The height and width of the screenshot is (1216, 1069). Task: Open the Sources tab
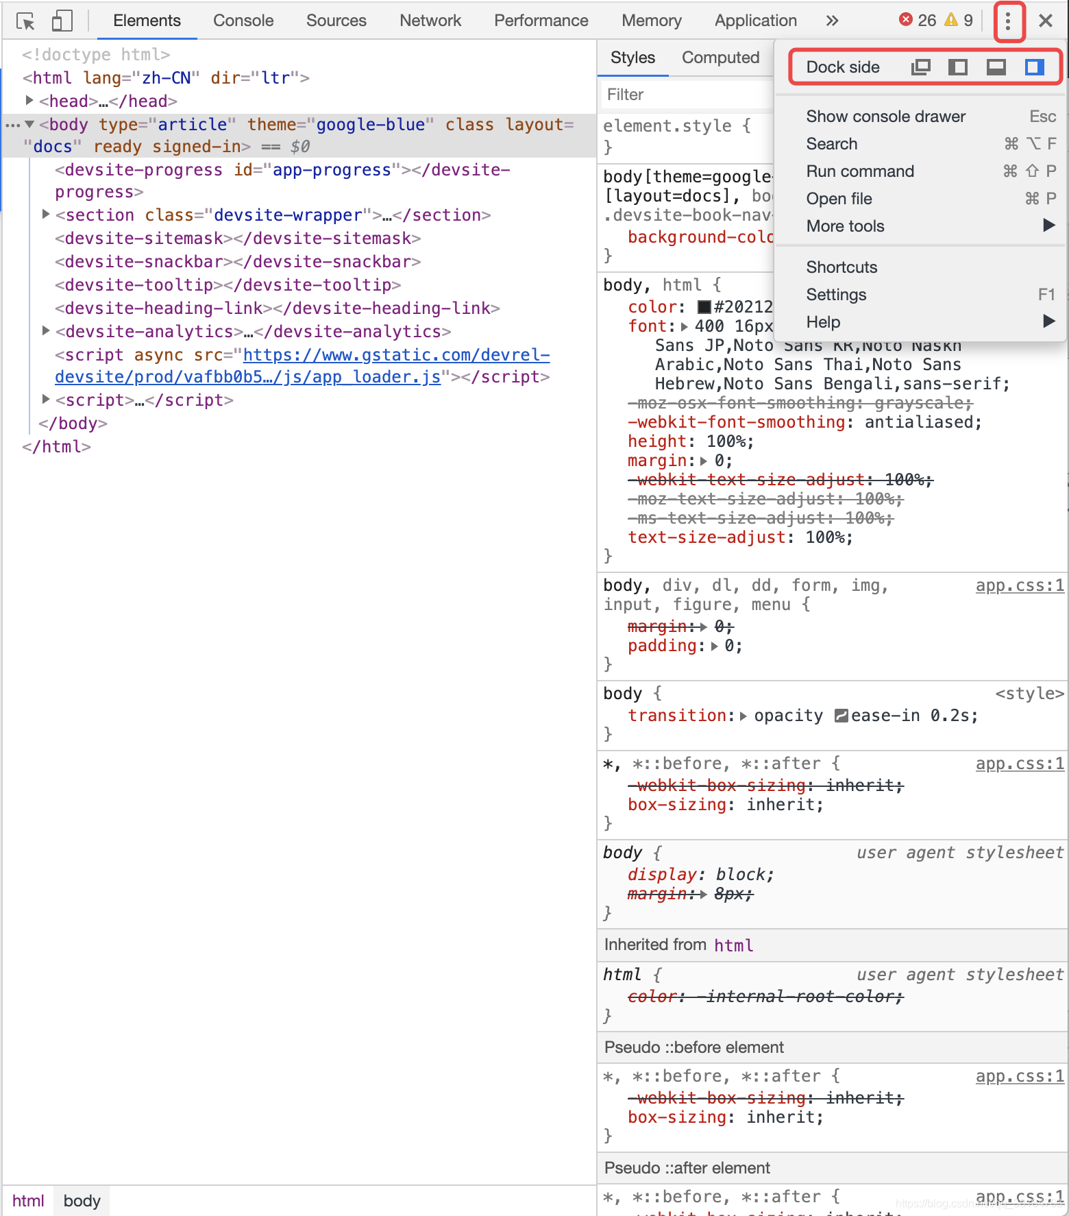tap(336, 21)
